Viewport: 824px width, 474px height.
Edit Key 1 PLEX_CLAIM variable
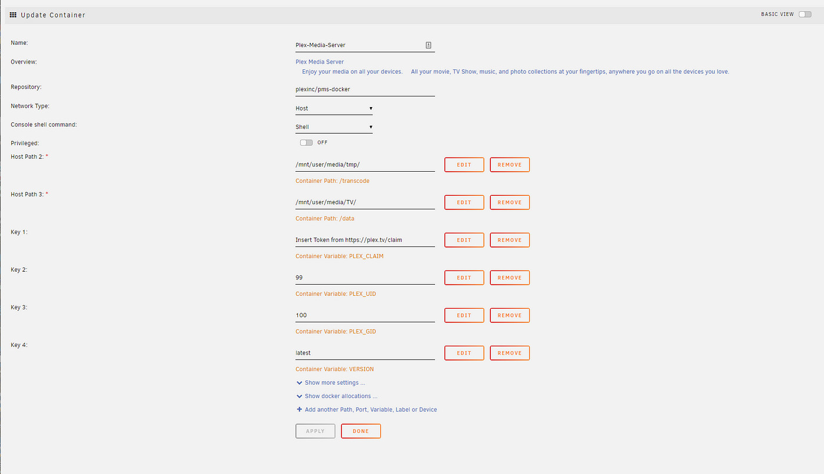(x=464, y=240)
